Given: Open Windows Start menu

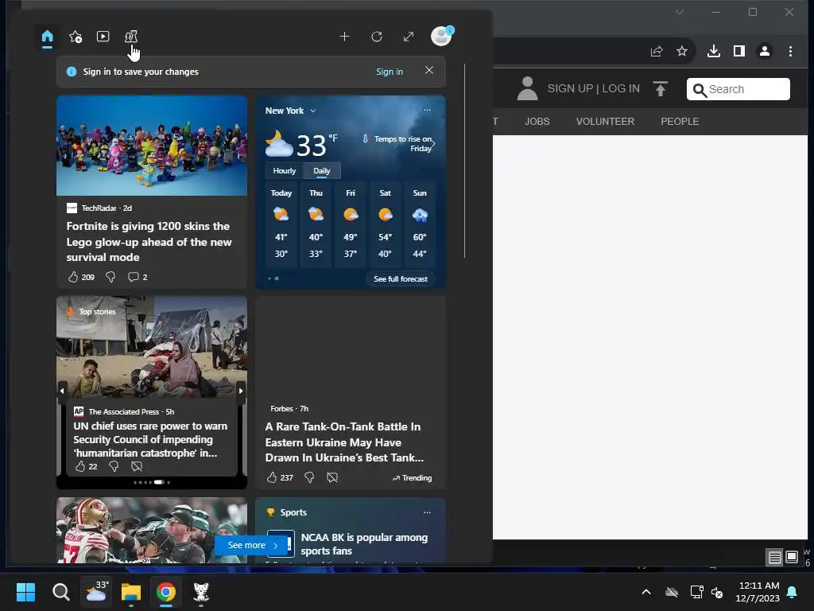Looking at the screenshot, I should pyautogui.click(x=26, y=592).
